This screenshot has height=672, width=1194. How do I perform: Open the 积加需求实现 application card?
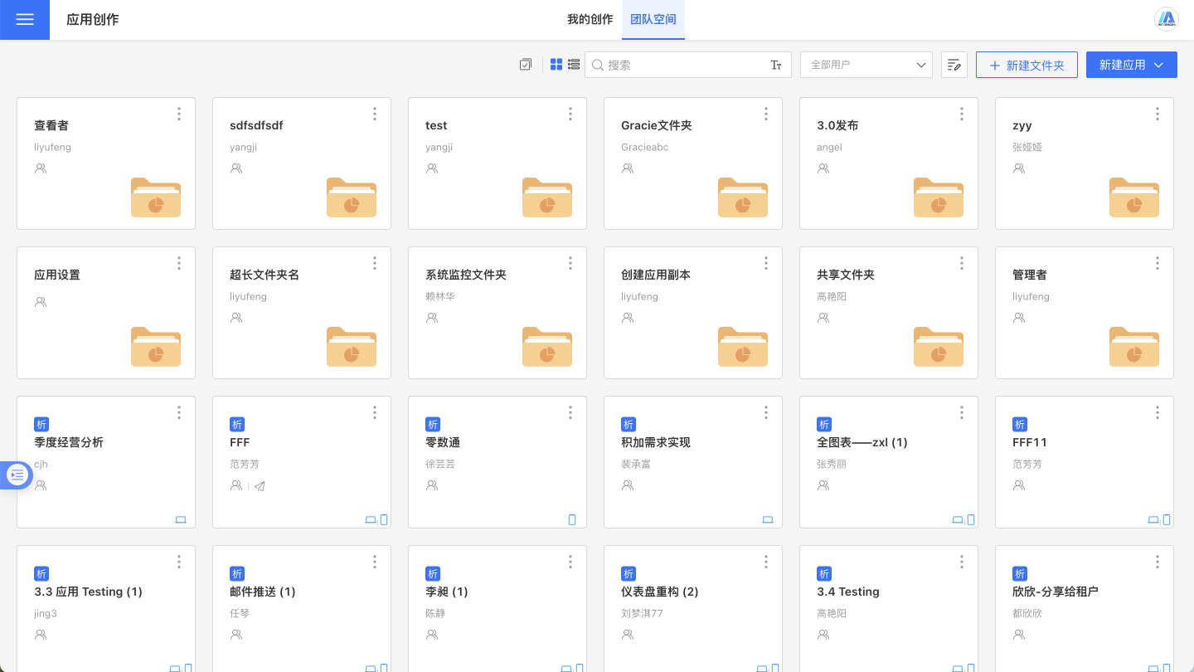[x=692, y=461]
